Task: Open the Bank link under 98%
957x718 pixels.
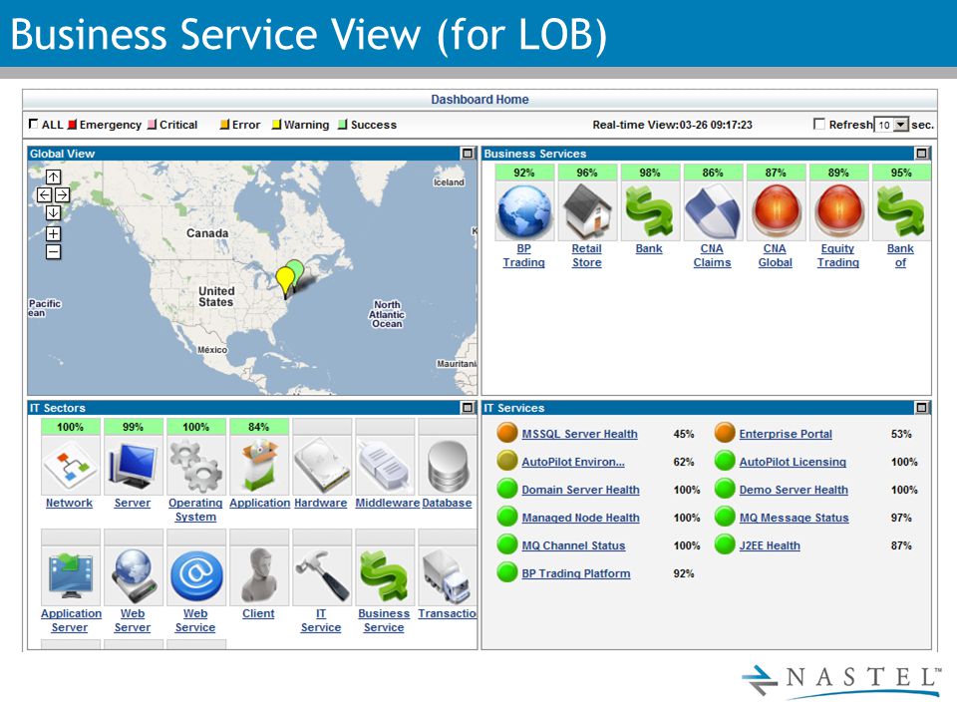Action: (649, 248)
